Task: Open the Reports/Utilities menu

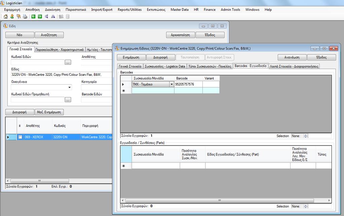Action: click(x=130, y=10)
